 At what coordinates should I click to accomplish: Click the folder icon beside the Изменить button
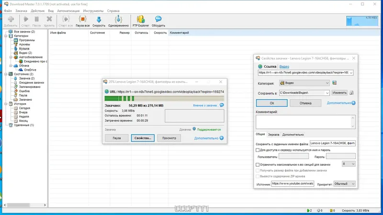(x=351, y=93)
